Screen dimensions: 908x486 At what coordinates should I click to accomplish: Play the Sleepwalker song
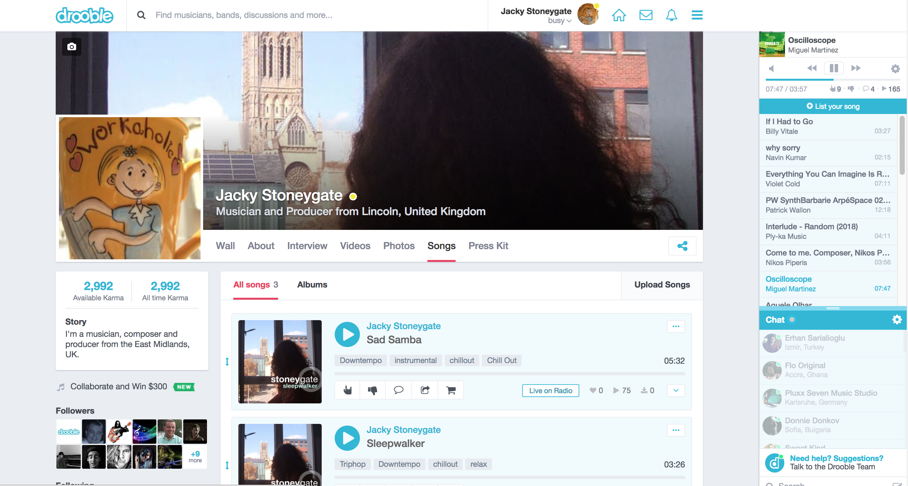click(x=347, y=438)
